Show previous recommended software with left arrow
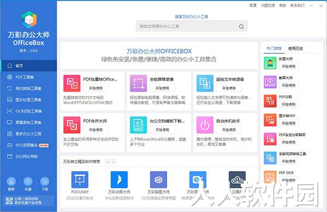The width and height of the screenshot is (327, 212). point(108,162)
